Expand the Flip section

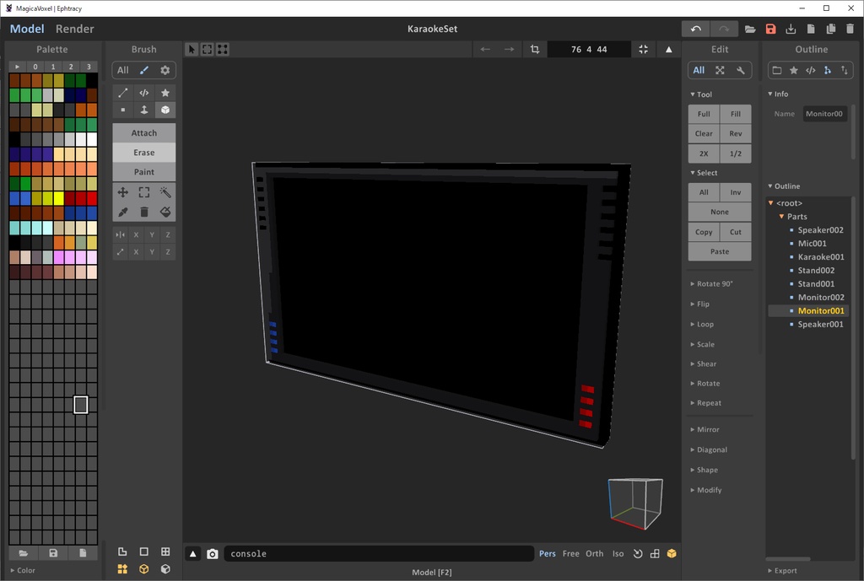[x=699, y=304]
